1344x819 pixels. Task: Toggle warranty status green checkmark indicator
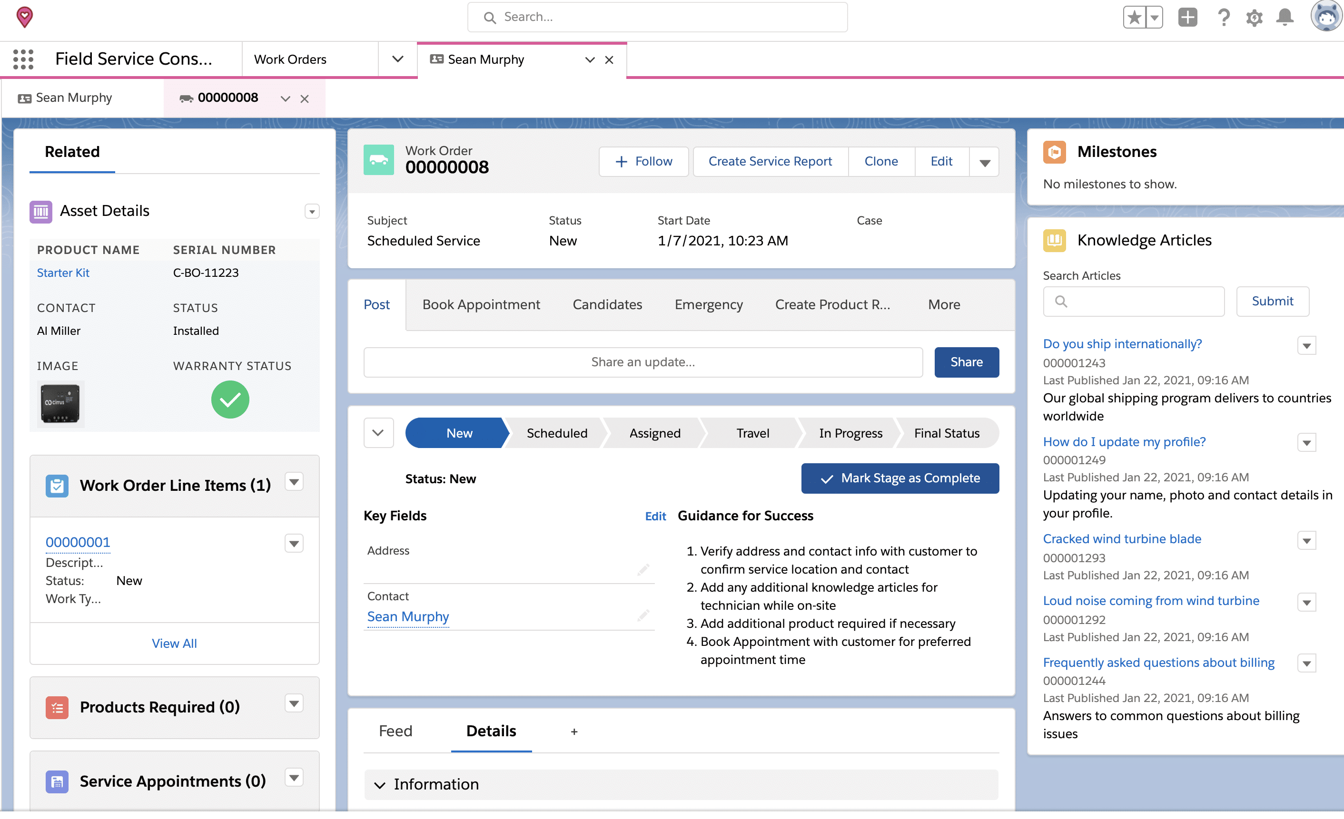(229, 398)
